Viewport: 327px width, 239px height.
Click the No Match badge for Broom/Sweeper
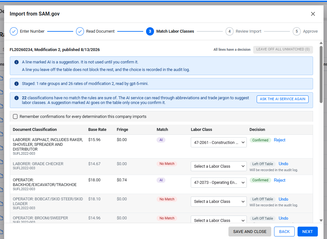click(167, 218)
